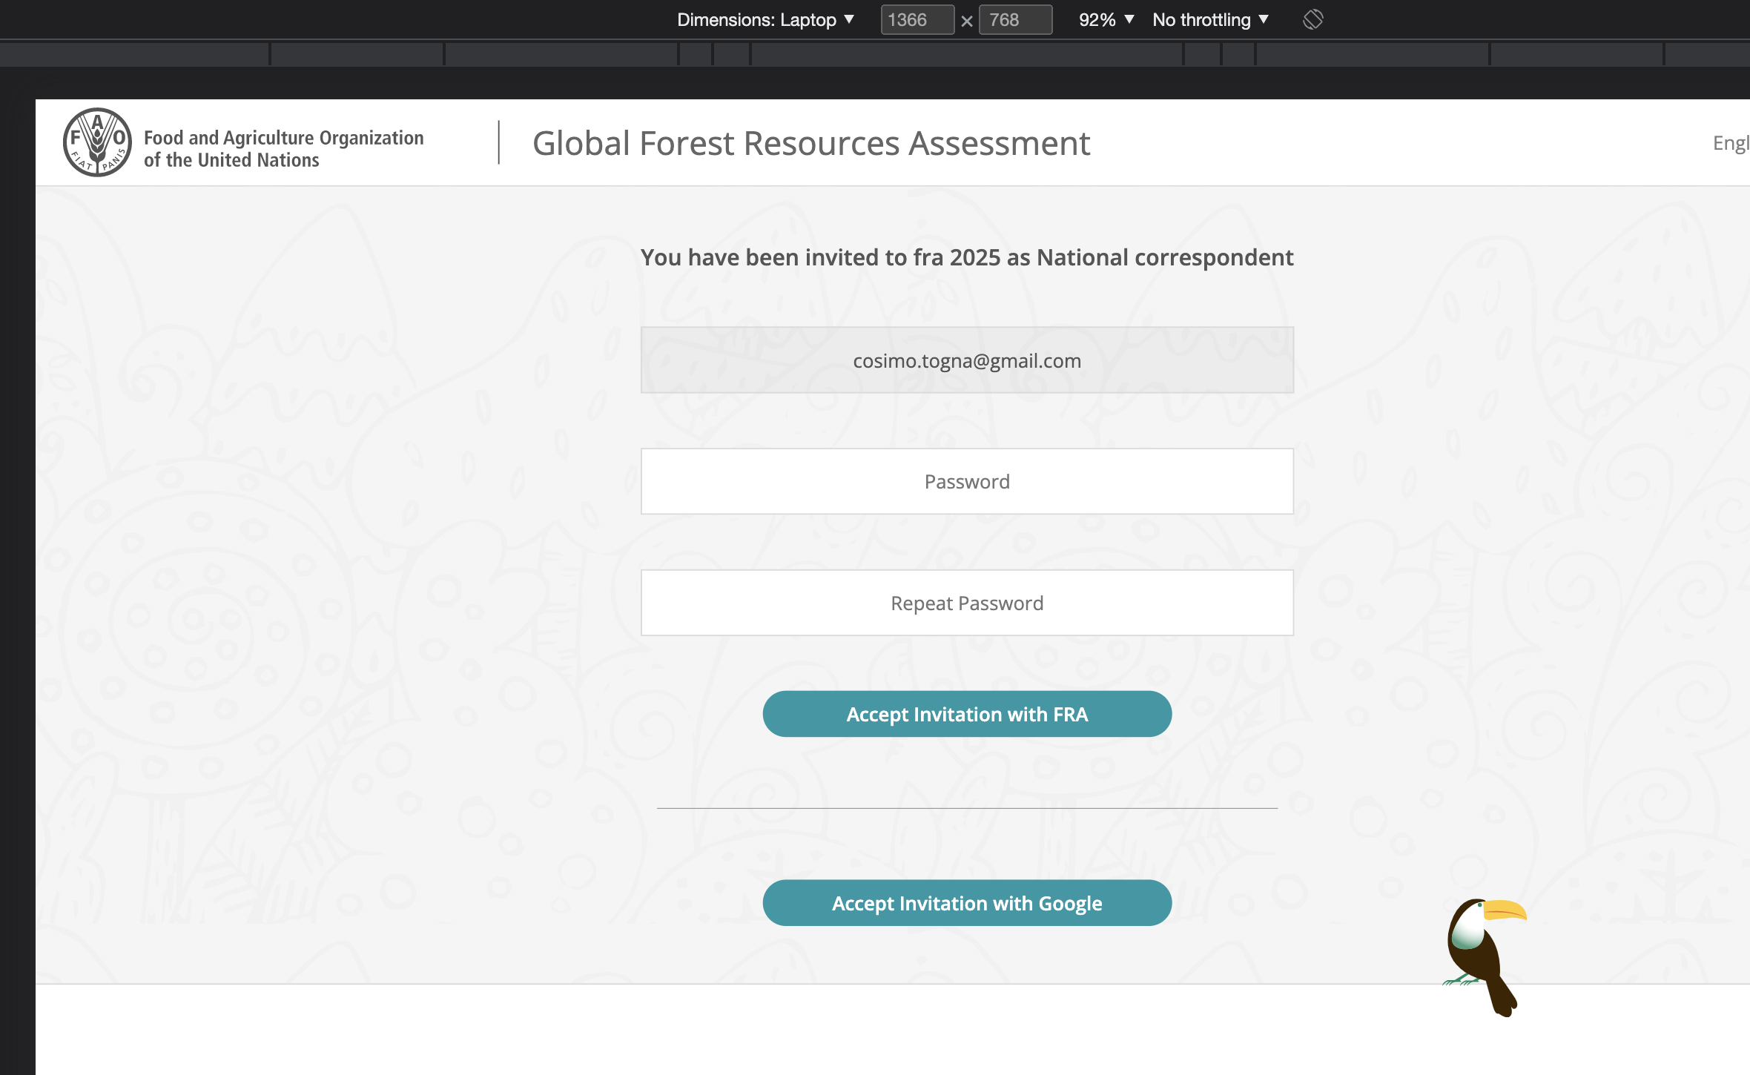Image resolution: width=1750 pixels, height=1075 pixels.
Task: Click Accept Invitation with FRA
Action: [x=967, y=713]
